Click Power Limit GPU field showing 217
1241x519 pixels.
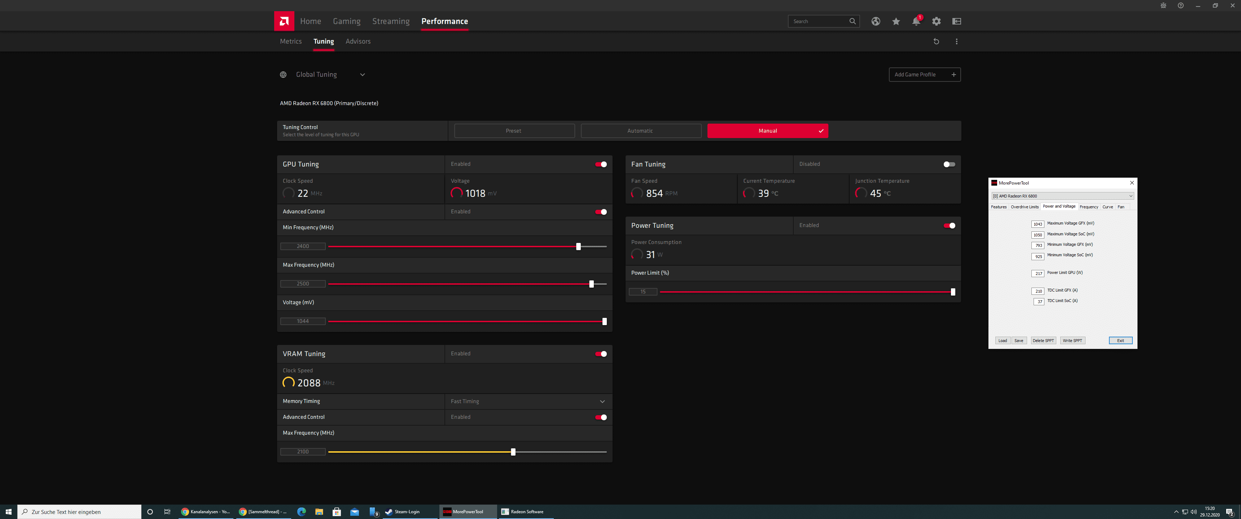[1038, 274]
